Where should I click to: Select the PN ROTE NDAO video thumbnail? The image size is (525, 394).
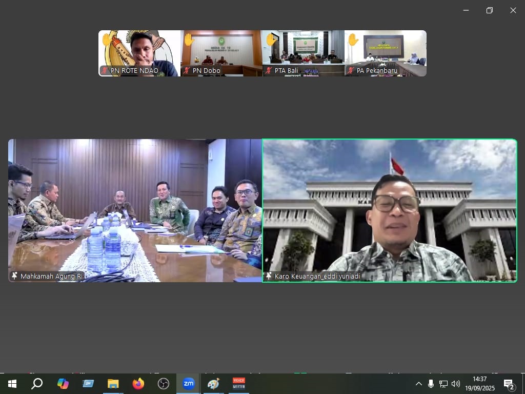139,53
